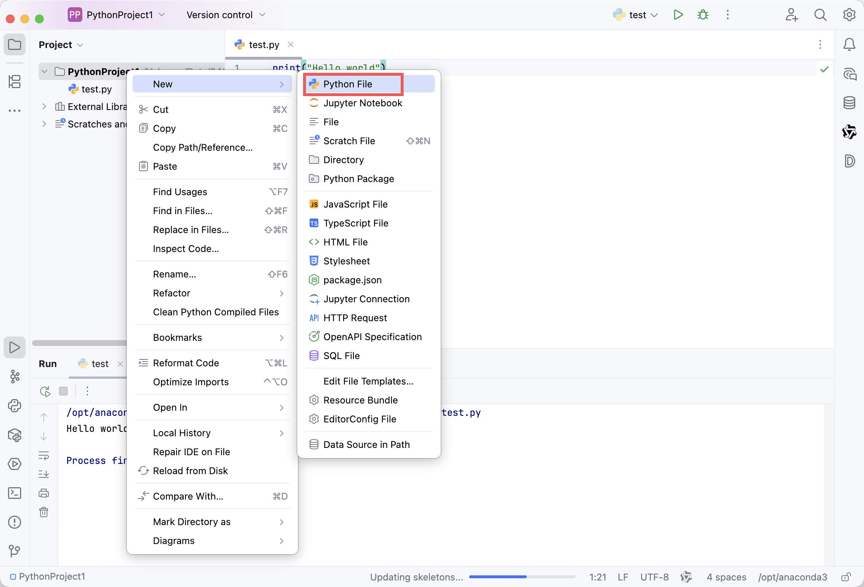Open the AI Assistant chat icon

[x=849, y=74]
